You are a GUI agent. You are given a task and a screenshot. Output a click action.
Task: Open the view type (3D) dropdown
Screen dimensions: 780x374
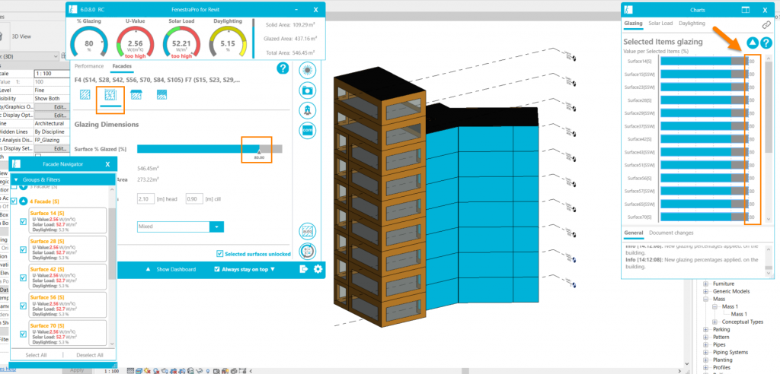click(30, 56)
